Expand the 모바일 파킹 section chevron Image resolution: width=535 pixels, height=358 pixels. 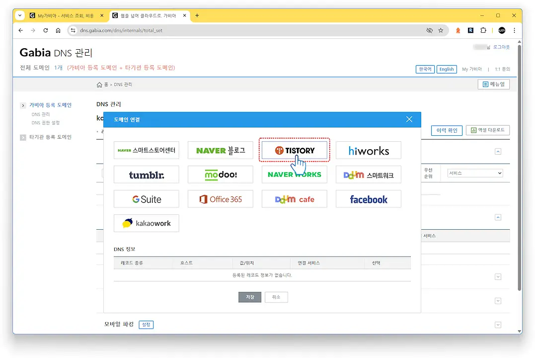click(498, 325)
